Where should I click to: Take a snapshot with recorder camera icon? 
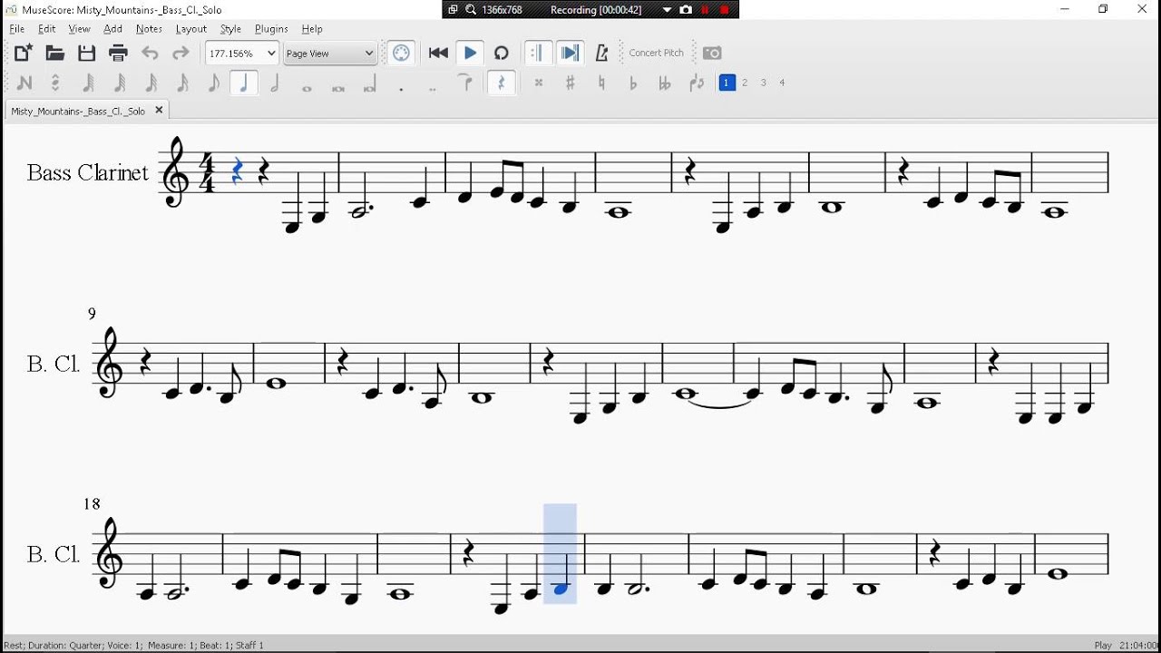(x=686, y=10)
